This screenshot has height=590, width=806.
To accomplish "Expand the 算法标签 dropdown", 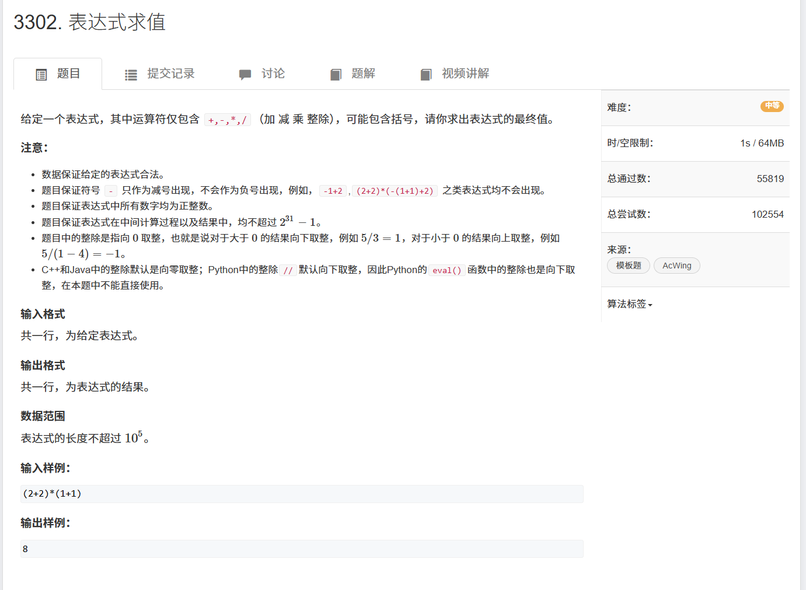I will coord(630,304).
